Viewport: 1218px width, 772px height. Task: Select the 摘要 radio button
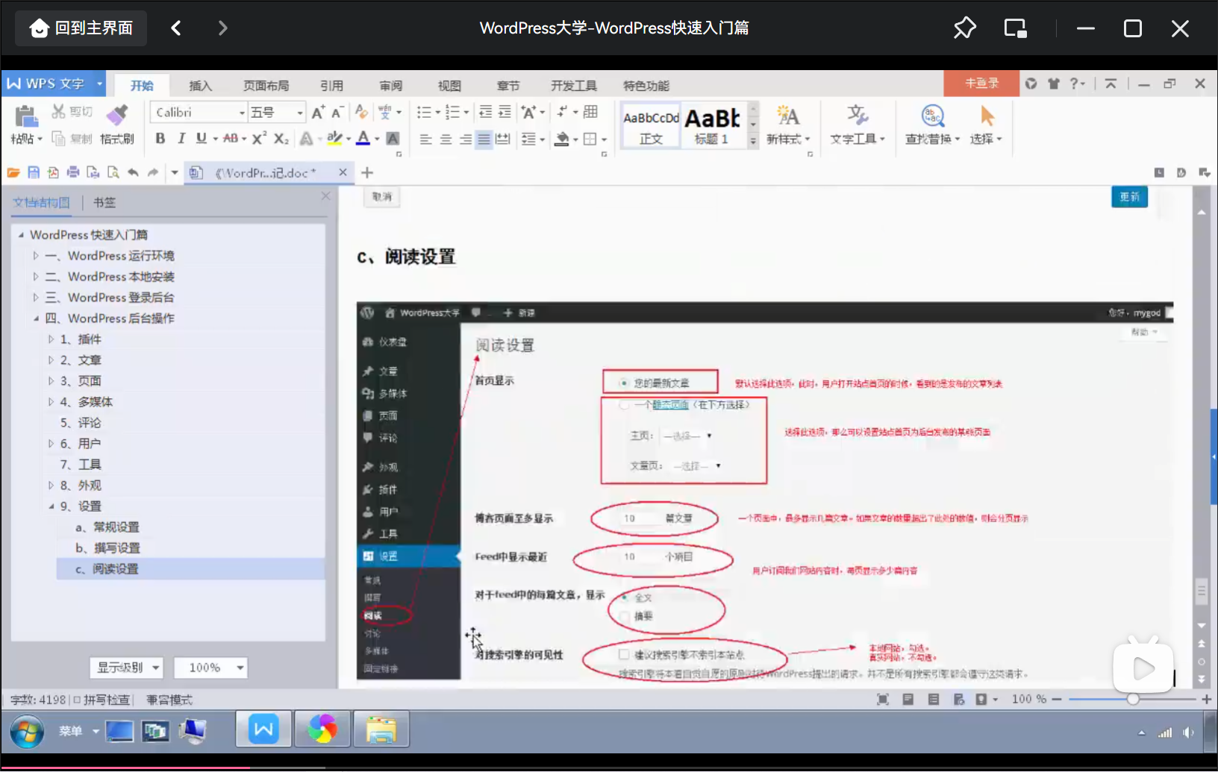624,616
